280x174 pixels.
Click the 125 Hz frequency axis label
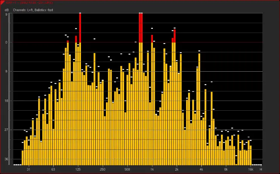78,169
